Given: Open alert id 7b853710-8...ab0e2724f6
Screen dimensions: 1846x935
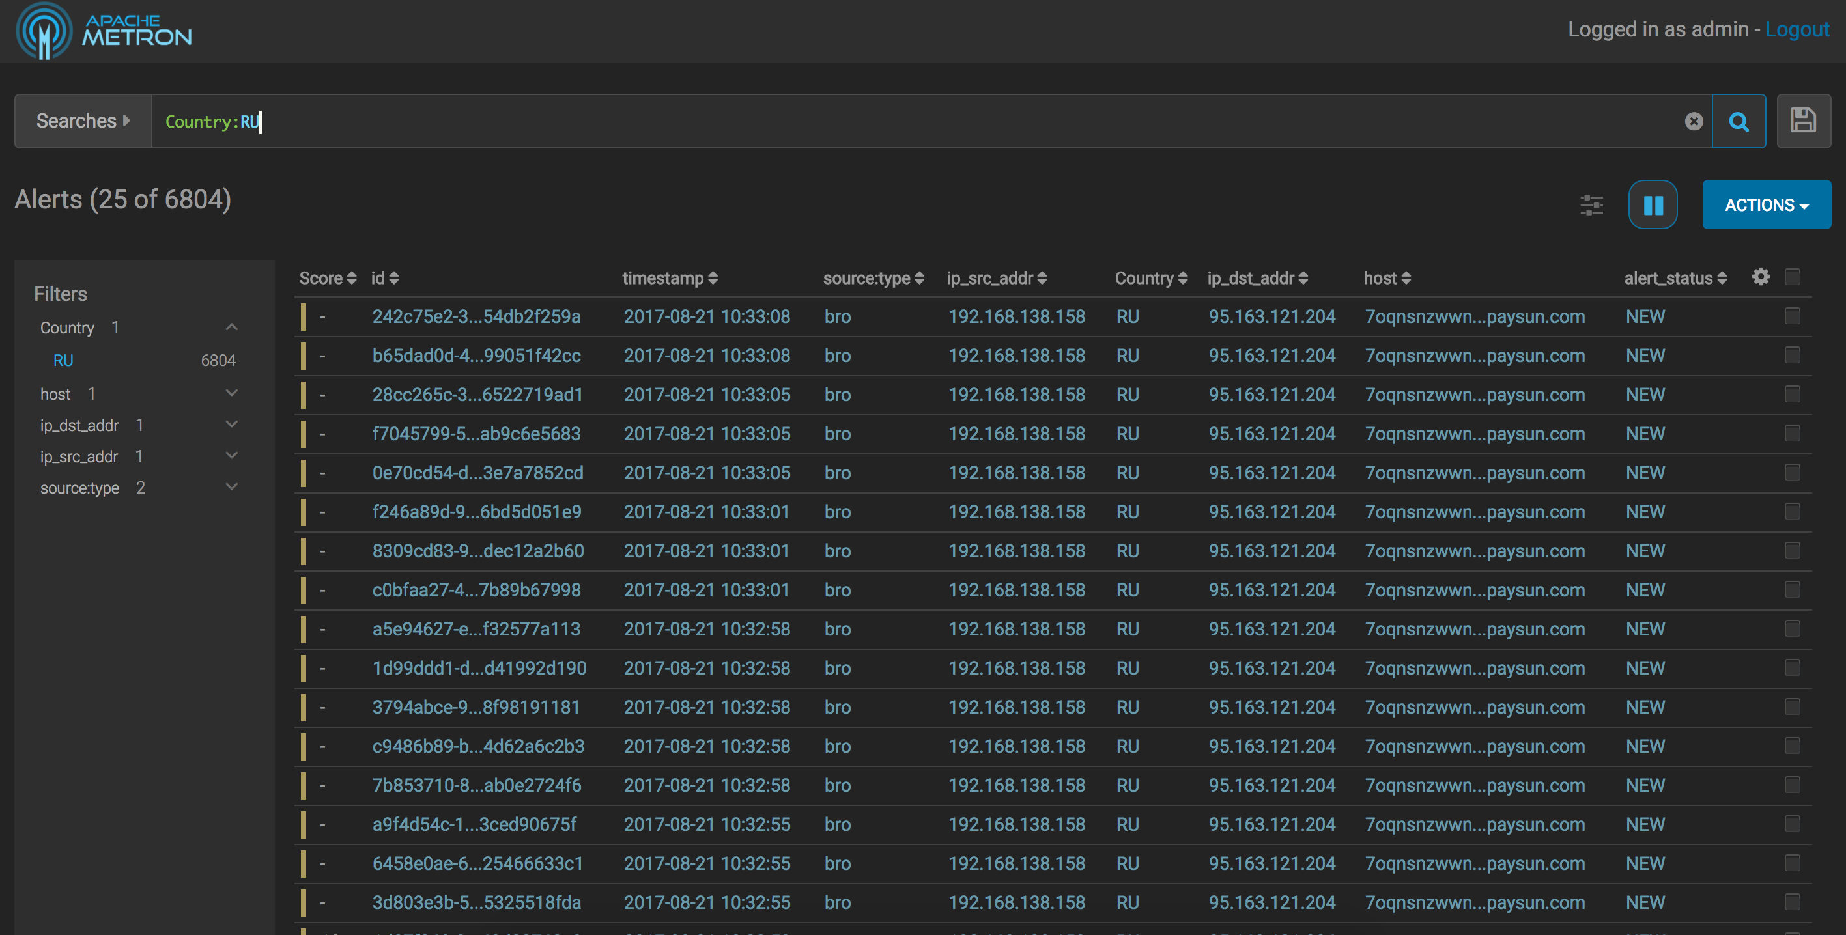Looking at the screenshot, I should coord(477,785).
